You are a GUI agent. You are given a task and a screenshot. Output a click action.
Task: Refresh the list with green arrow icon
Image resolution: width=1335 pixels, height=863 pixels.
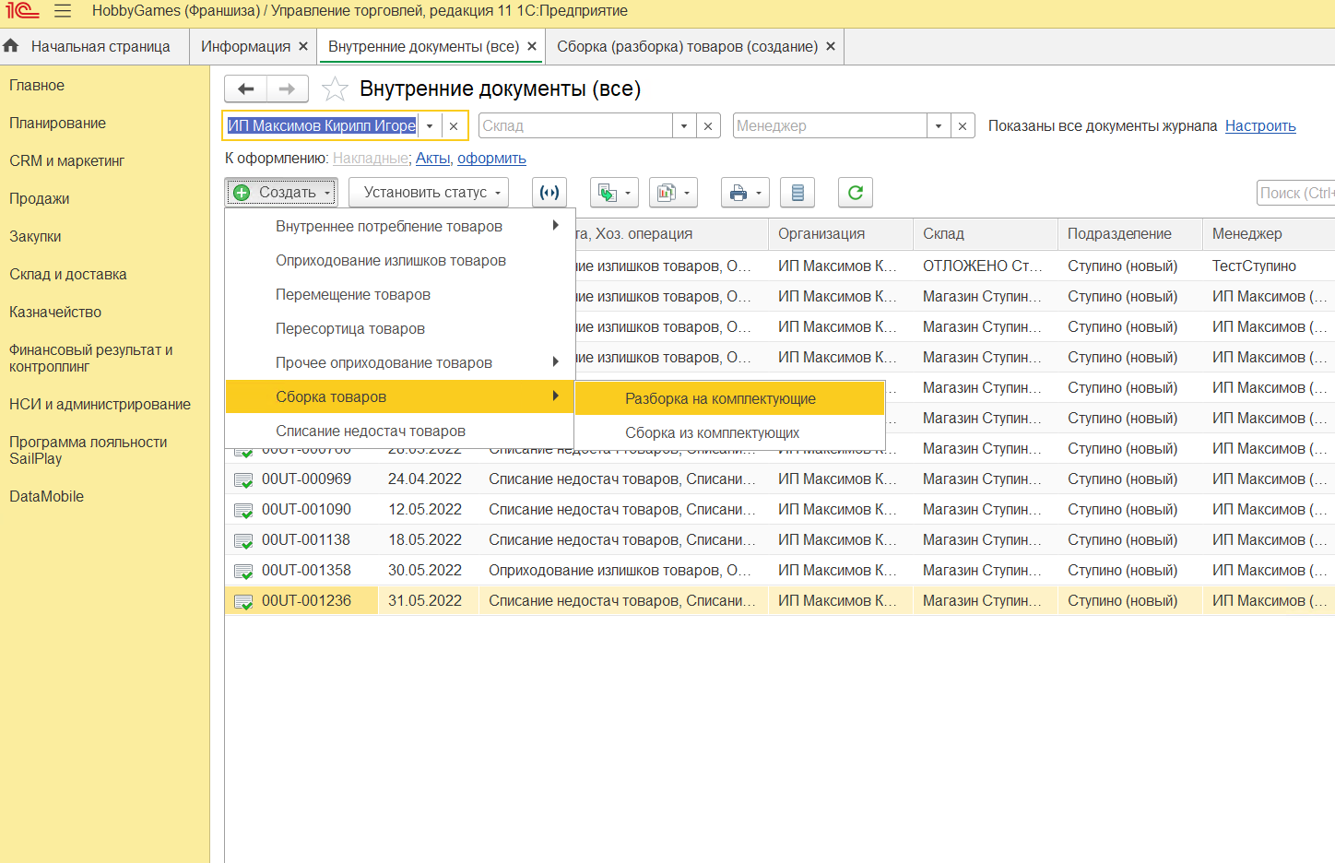coord(856,193)
